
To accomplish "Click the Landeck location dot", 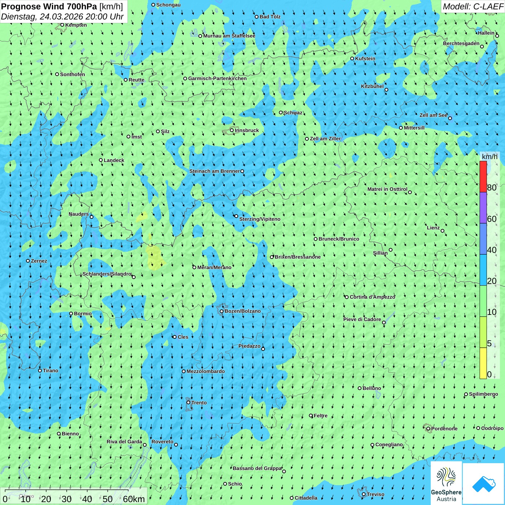I will 101,160.
